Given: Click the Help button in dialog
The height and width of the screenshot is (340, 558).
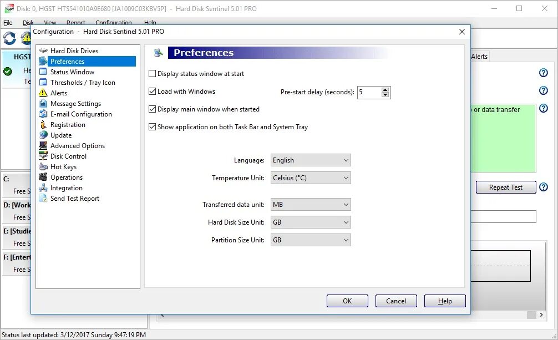Looking at the screenshot, I should point(445,301).
